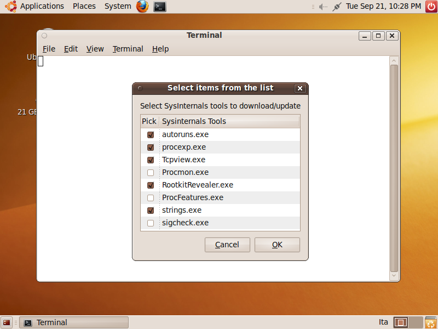The height and width of the screenshot is (329, 438).
Task: Open the Terminal Edit menu
Action: pyautogui.click(x=71, y=49)
